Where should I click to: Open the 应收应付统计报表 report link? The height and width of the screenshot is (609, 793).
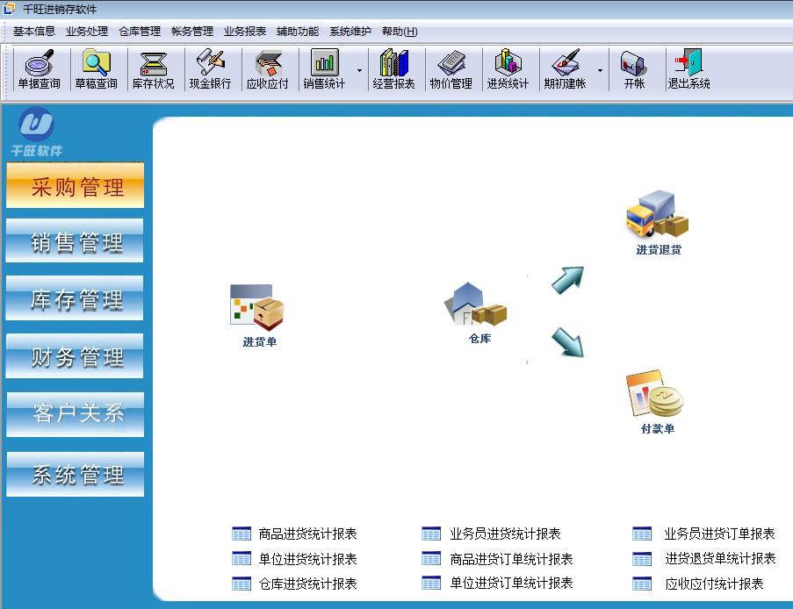point(713,584)
